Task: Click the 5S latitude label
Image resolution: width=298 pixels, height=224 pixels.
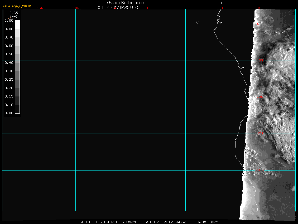Action: [x=261, y=61]
